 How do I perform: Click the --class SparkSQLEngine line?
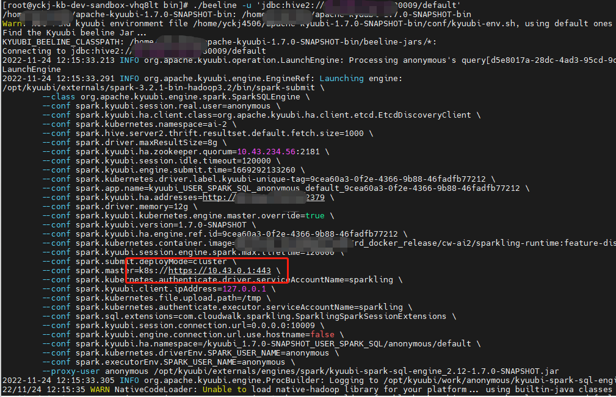click(x=176, y=97)
